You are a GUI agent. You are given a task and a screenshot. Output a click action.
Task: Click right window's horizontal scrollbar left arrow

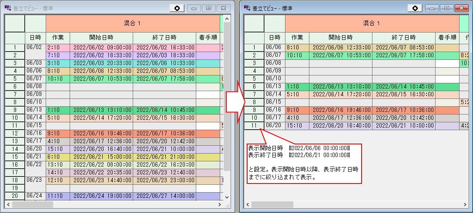[x=248, y=205]
